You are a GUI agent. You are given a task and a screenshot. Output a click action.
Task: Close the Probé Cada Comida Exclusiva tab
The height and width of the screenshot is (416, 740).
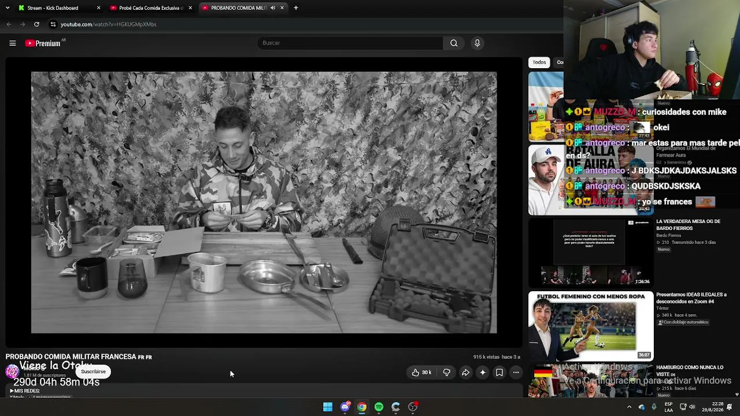[190, 8]
